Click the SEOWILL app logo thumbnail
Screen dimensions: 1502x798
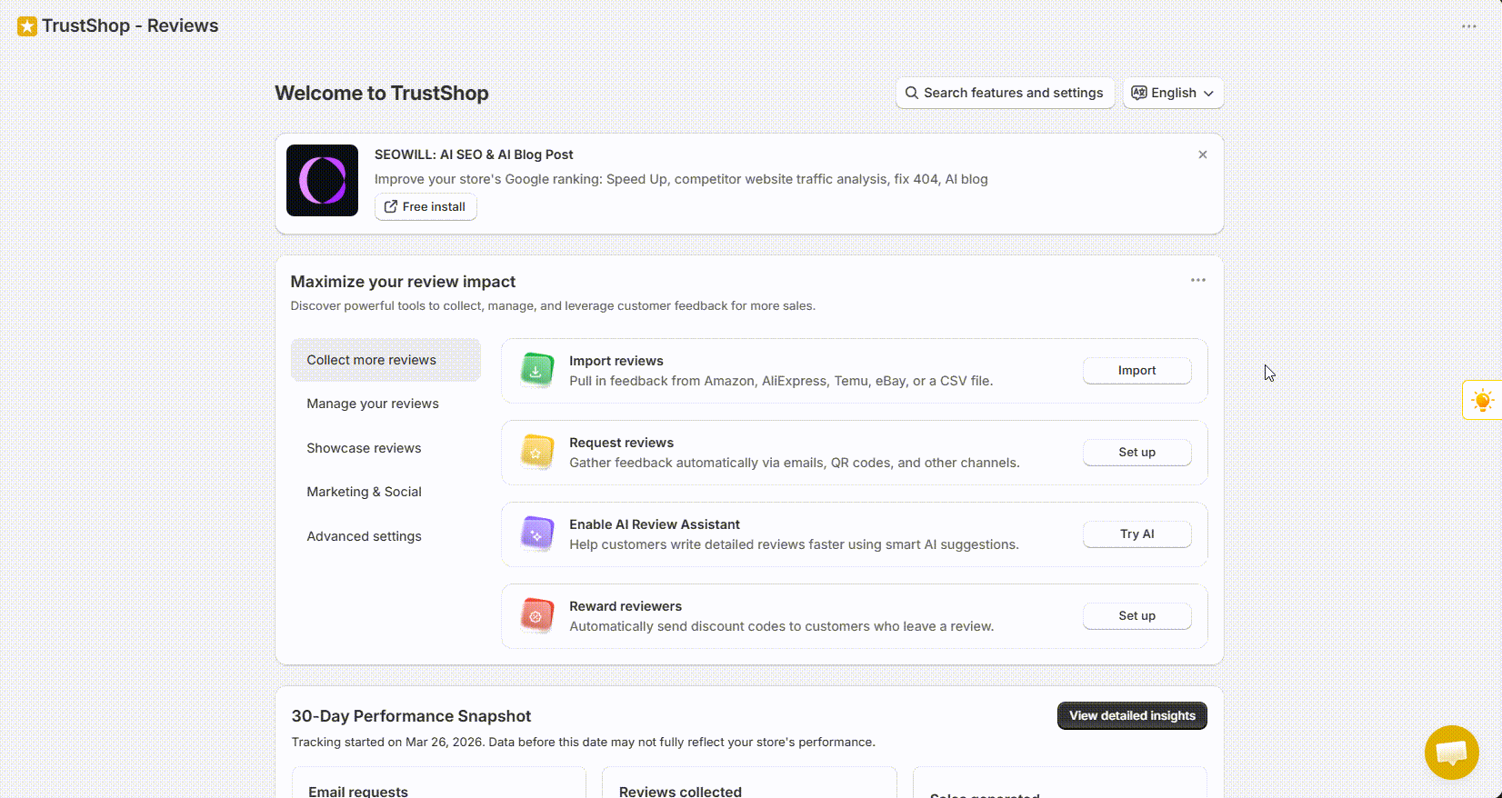[322, 181]
